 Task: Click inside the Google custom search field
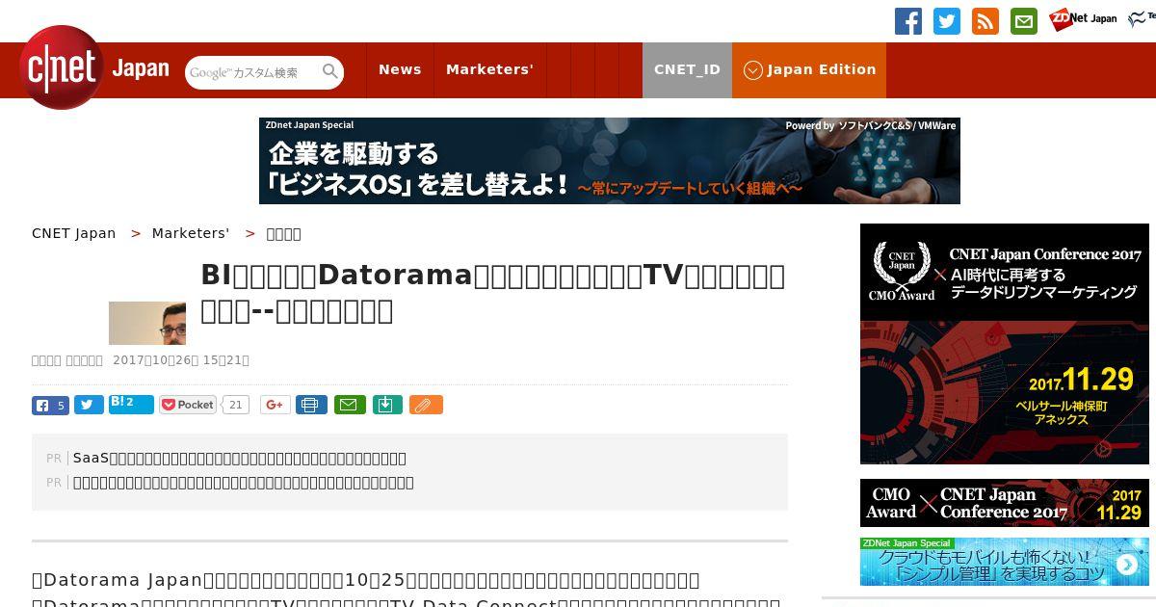pos(252,72)
